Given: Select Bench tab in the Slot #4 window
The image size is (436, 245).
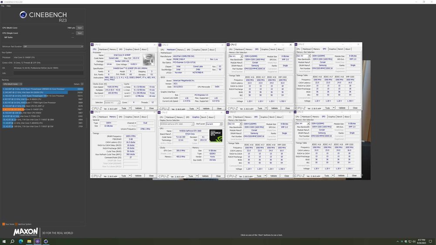Looking at the screenshot, I should (340, 117).
